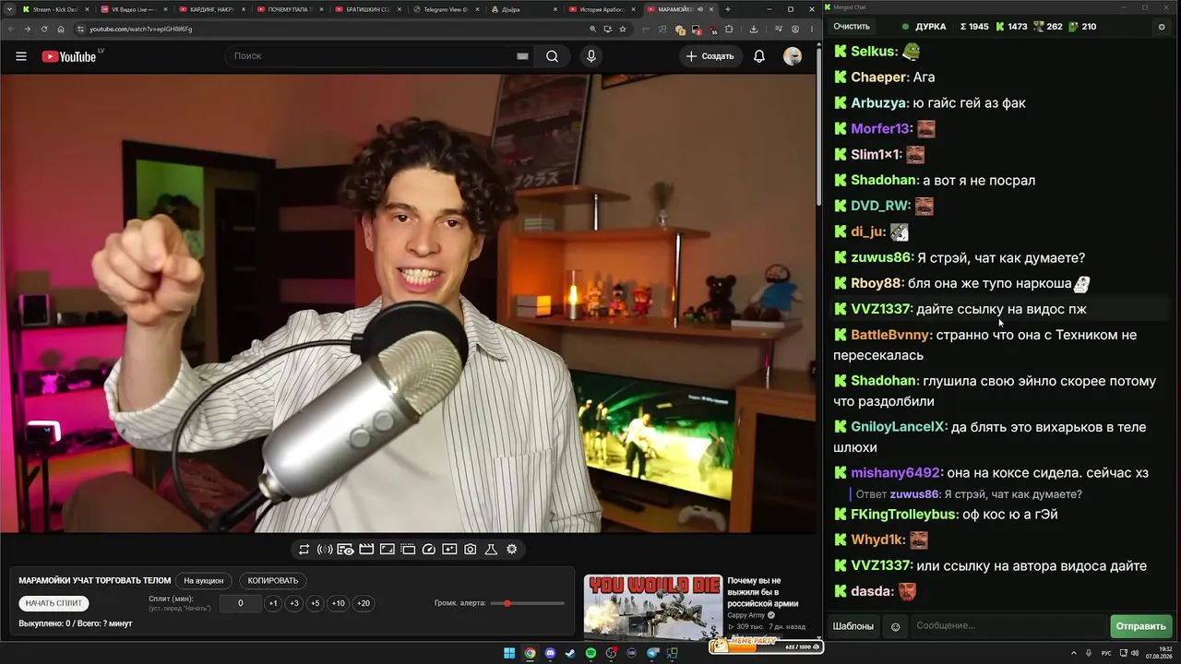Click the На аукцион button
This screenshot has height=664, width=1181.
click(203, 581)
